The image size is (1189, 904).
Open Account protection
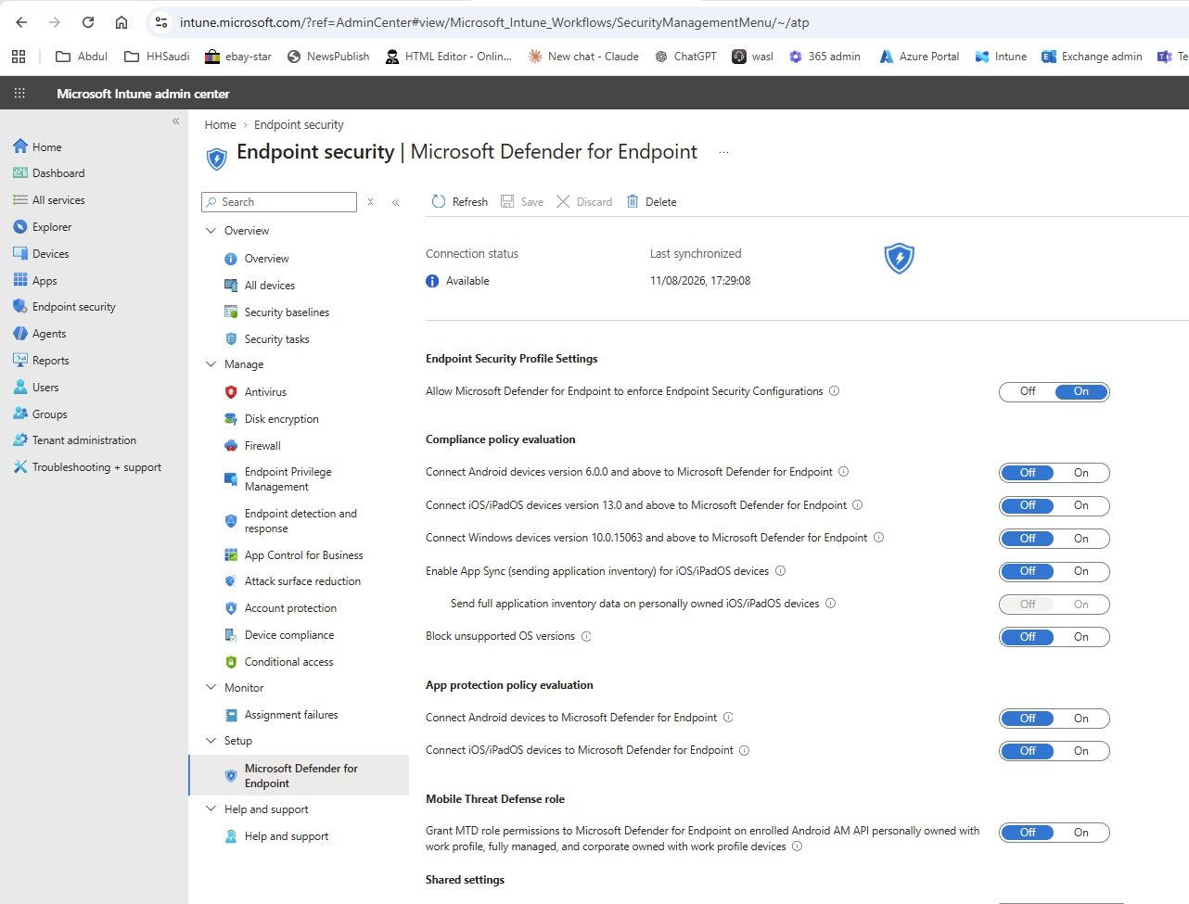tap(290, 608)
